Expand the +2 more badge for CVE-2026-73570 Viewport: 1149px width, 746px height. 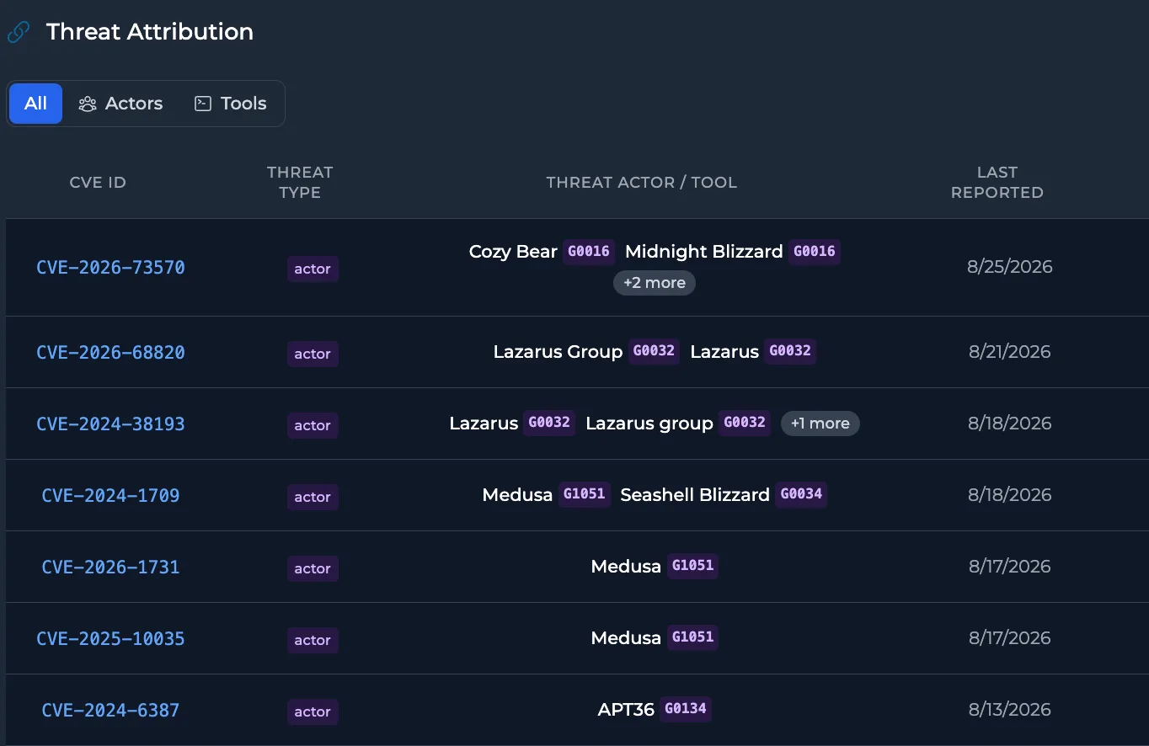point(655,283)
